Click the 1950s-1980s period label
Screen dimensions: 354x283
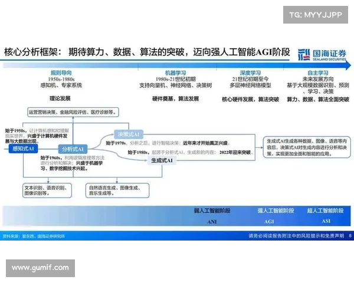point(61,79)
